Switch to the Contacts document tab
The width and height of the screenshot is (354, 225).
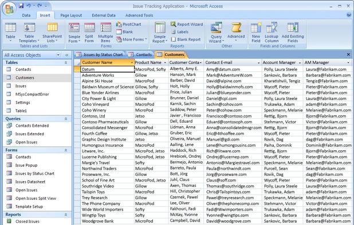140,54
